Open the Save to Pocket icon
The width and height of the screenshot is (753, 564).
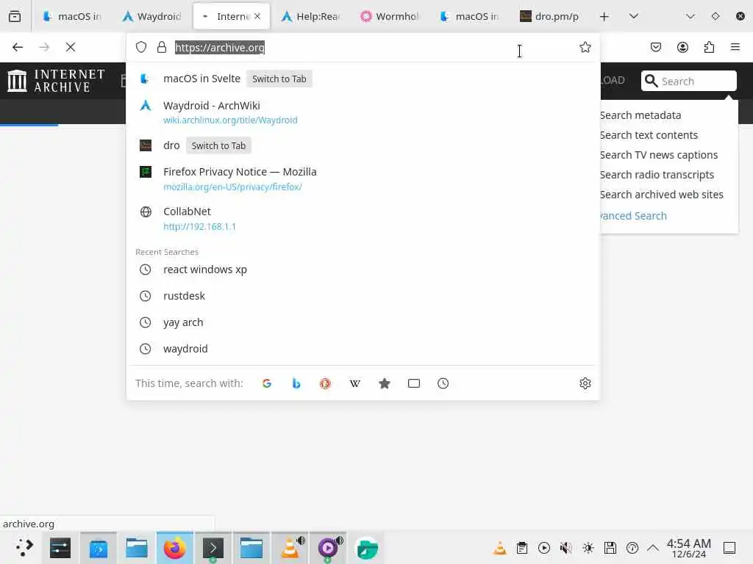[x=656, y=47]
